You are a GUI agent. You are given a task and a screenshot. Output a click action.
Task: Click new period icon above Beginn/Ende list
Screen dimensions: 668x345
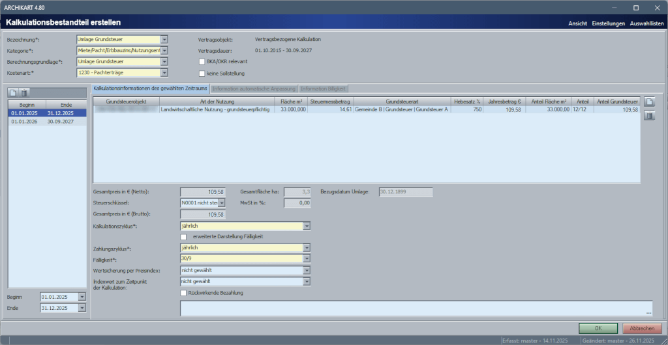[13, 92]
